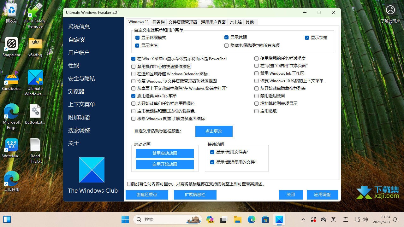Uncheck 显示"常用文件夹" checkbox

(x=212, y=152)
